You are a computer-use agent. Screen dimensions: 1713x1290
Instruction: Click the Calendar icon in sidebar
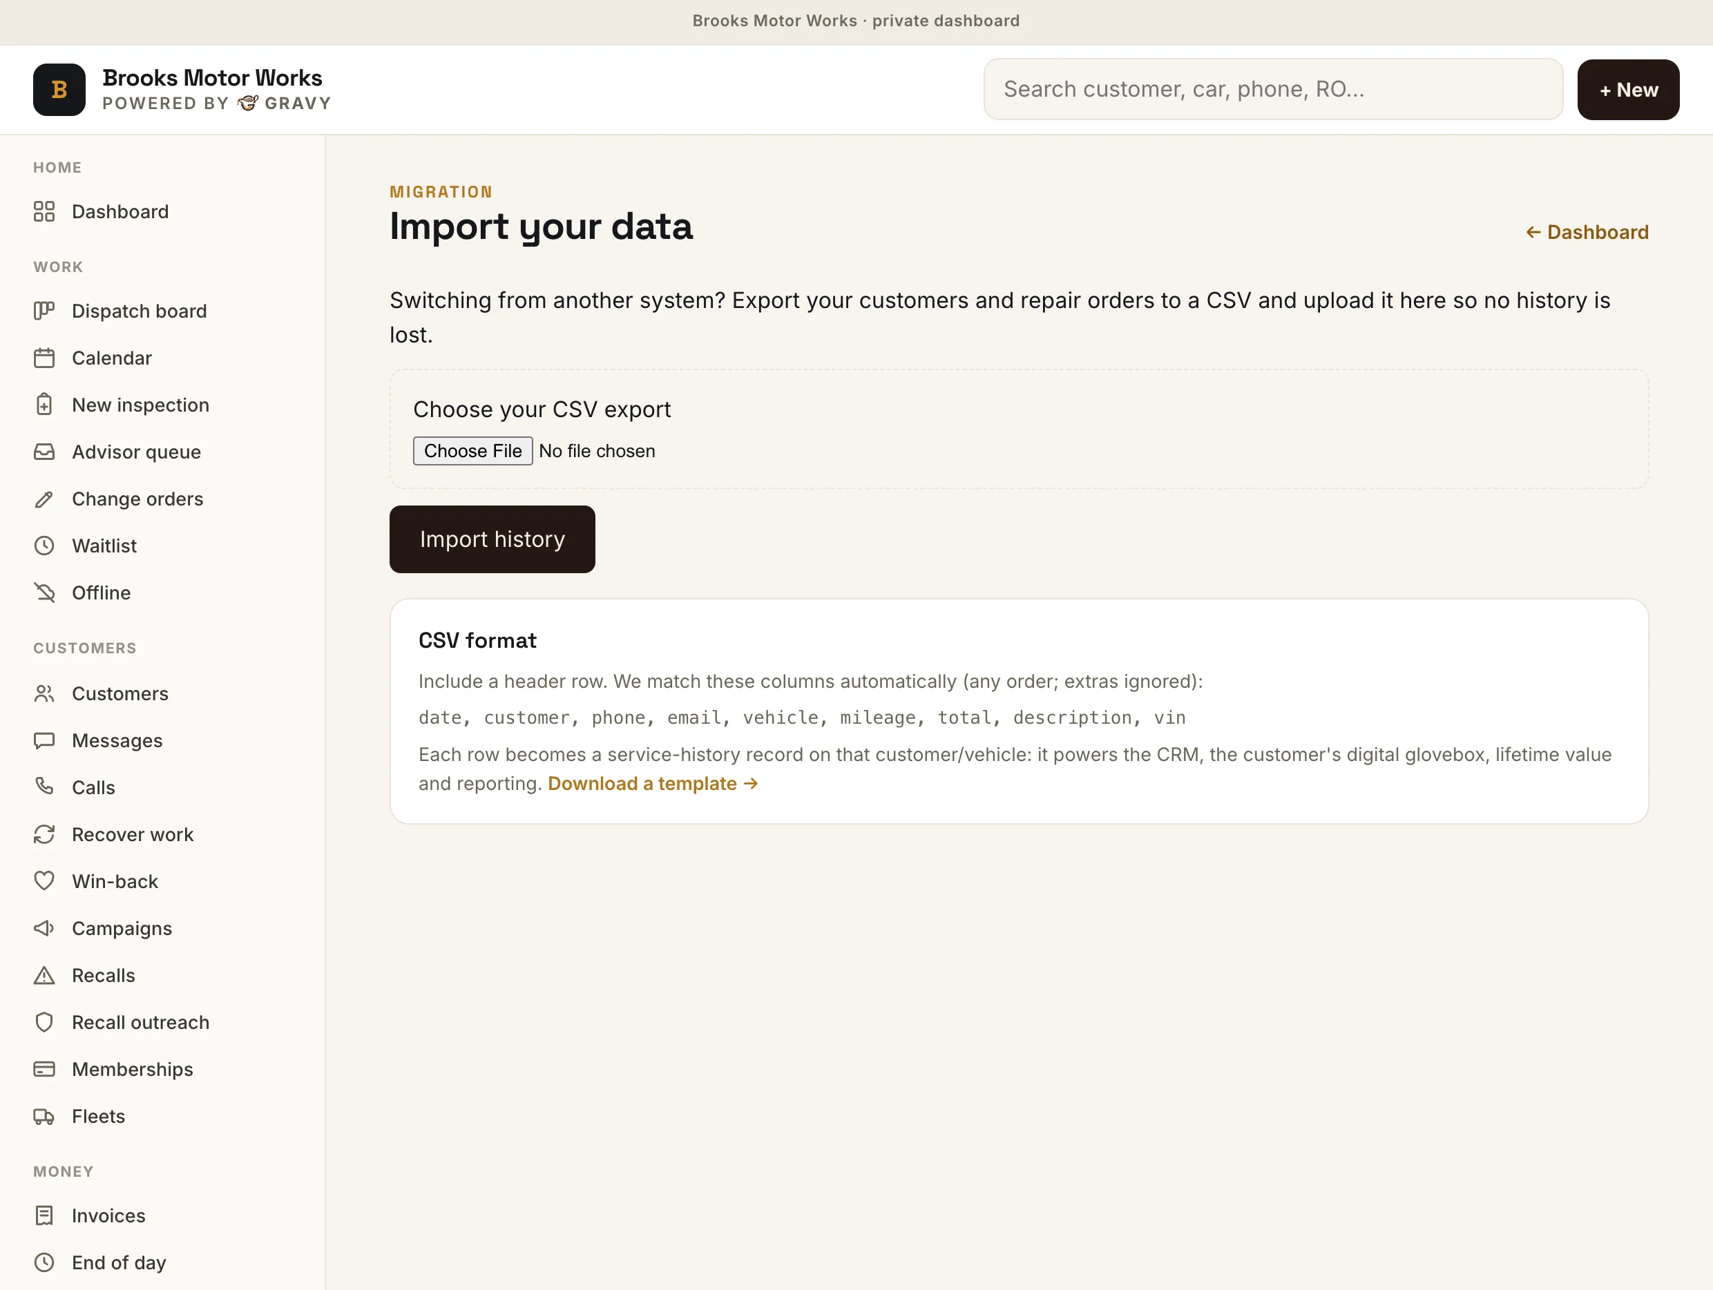click(x=44, y=358)
